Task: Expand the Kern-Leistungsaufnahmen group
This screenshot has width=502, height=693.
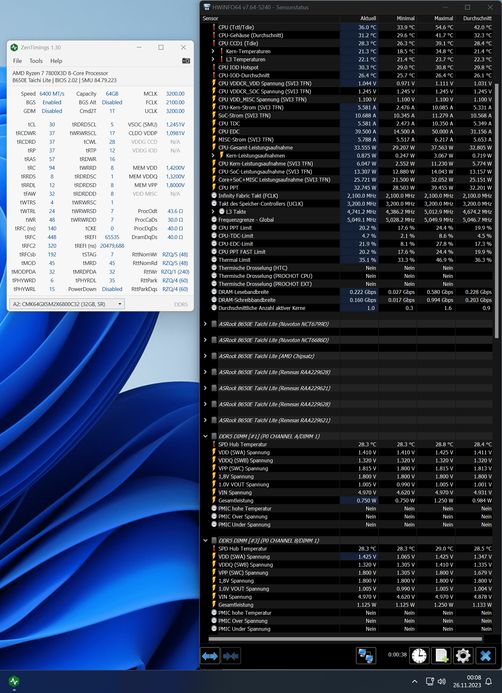Action: [213, 155]
